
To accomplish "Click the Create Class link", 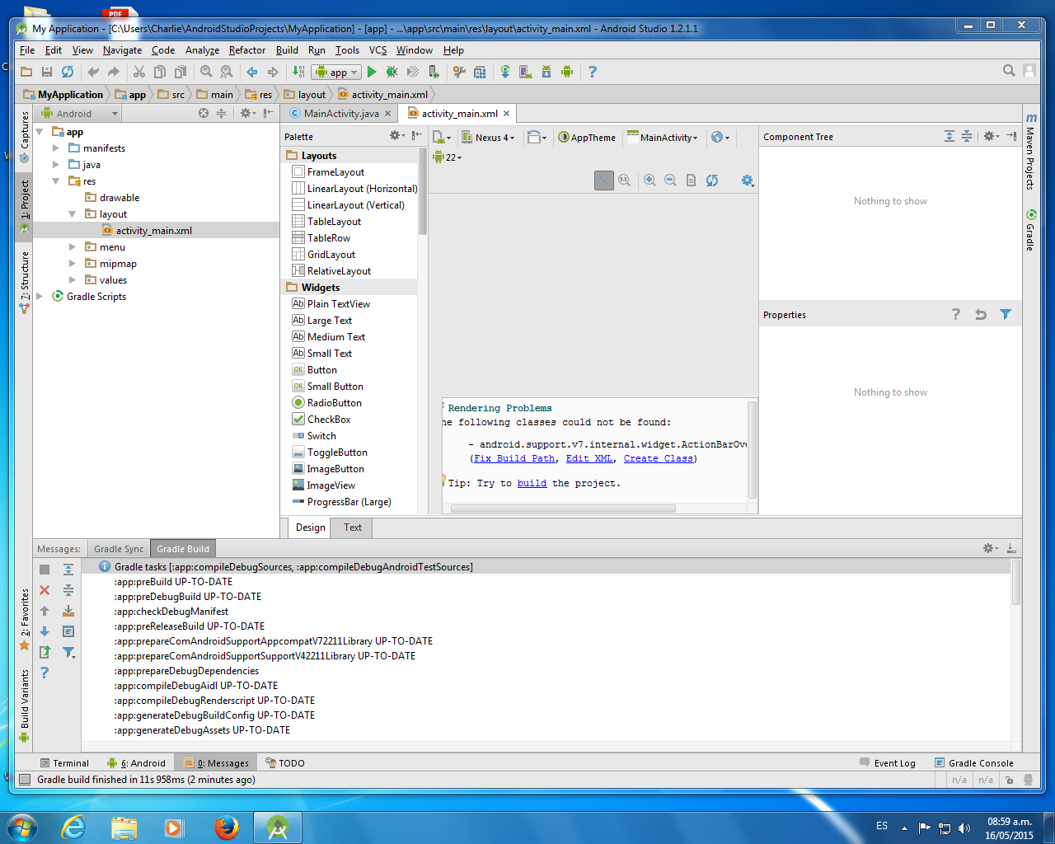I will pos(659,458).
